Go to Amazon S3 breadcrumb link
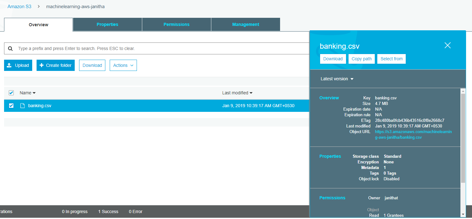This screenshot has height=219, width=472. pos(19,6)
